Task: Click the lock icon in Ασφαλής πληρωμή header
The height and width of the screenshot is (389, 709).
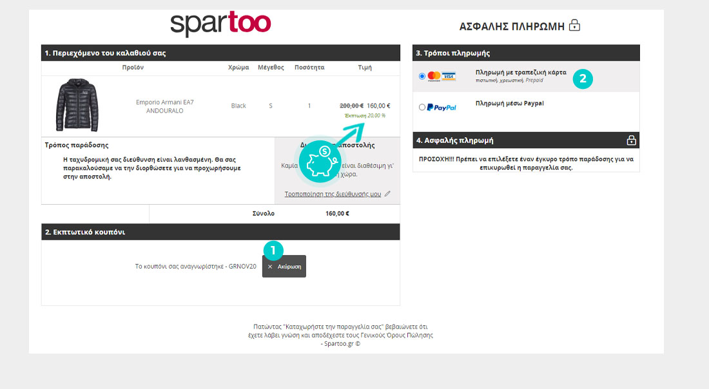Action: pos(631,140)
